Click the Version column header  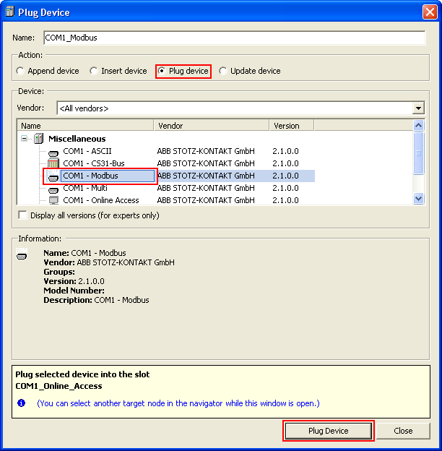(x=292, y=126)
